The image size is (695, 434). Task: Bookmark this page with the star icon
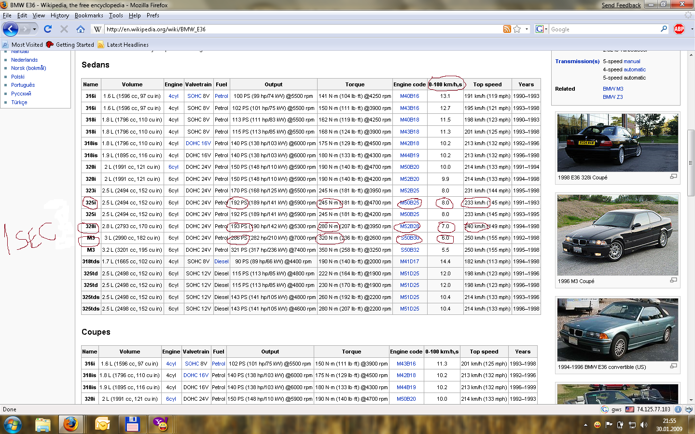(x=517, y=29)
